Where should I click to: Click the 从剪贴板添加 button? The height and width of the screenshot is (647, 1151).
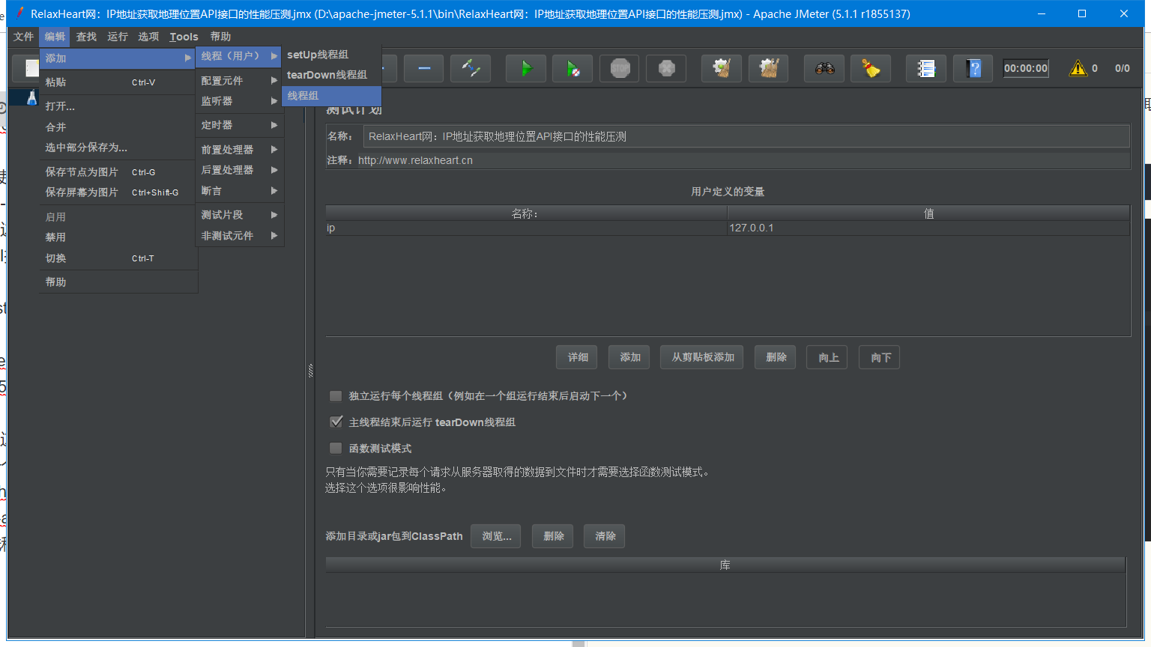702,357
